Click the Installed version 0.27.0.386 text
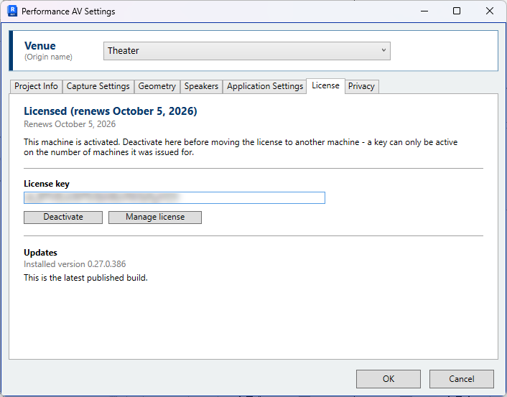The width and height of the screenshot is (507, 397). click(x=75, y=264)
